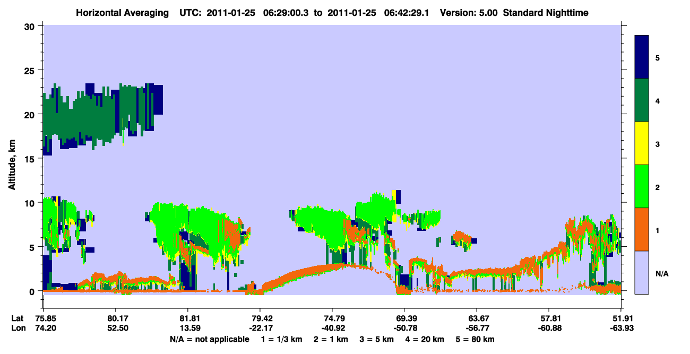Click the orange dome-shaped surface feature in the plot
This screenshot has height=354, width=690.
(329, 270)
